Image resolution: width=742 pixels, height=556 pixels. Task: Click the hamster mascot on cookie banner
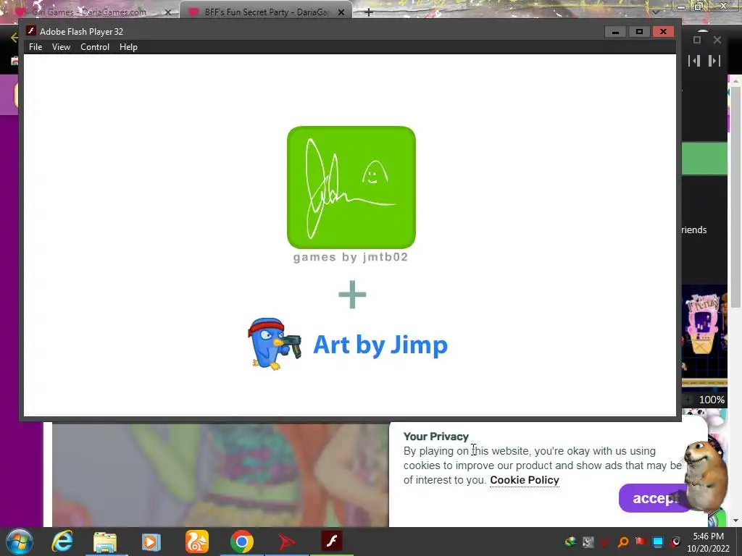coord(706,475)
